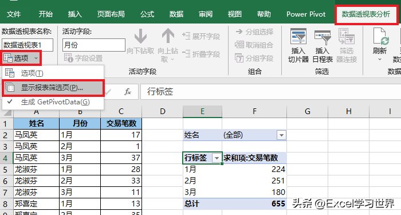Select column C header
This screenshot has width=401, height=215.
121,111
